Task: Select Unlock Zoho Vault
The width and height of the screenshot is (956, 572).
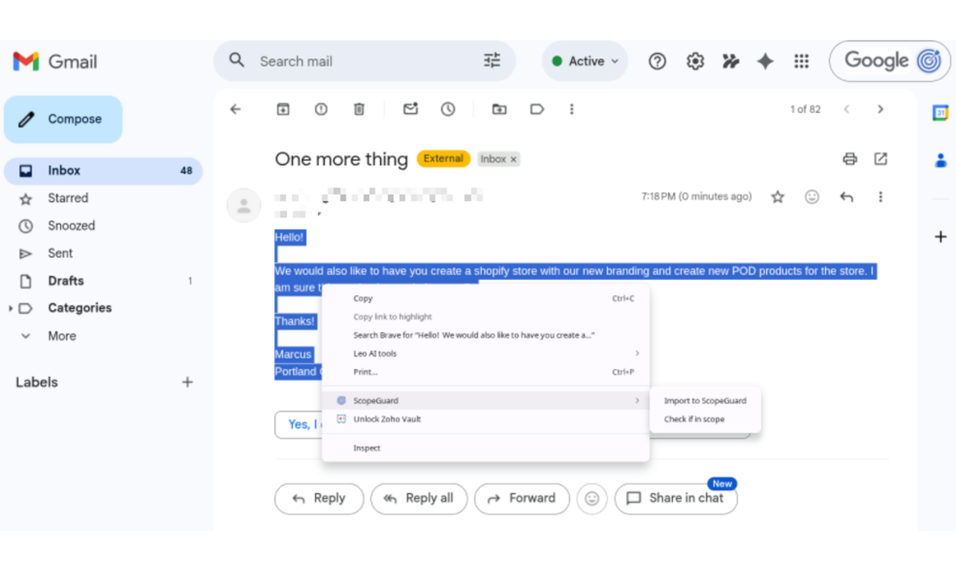Action: click(486, 419)
